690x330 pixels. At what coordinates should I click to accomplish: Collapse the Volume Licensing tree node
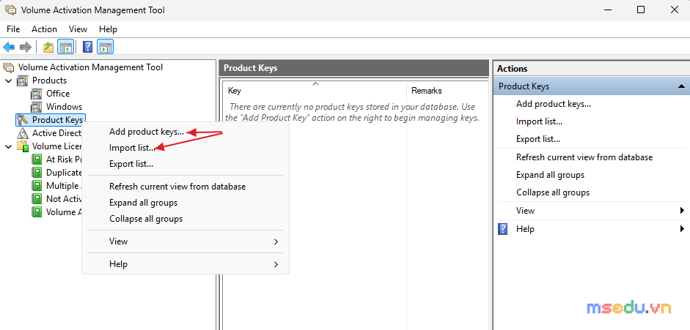pos(9,146)
